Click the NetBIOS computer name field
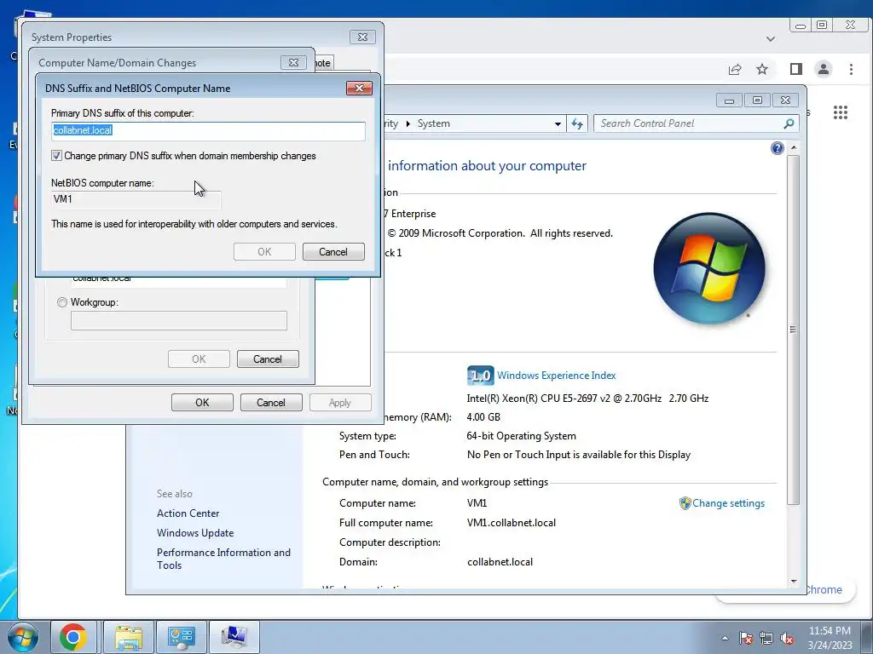 click(136, 199)
